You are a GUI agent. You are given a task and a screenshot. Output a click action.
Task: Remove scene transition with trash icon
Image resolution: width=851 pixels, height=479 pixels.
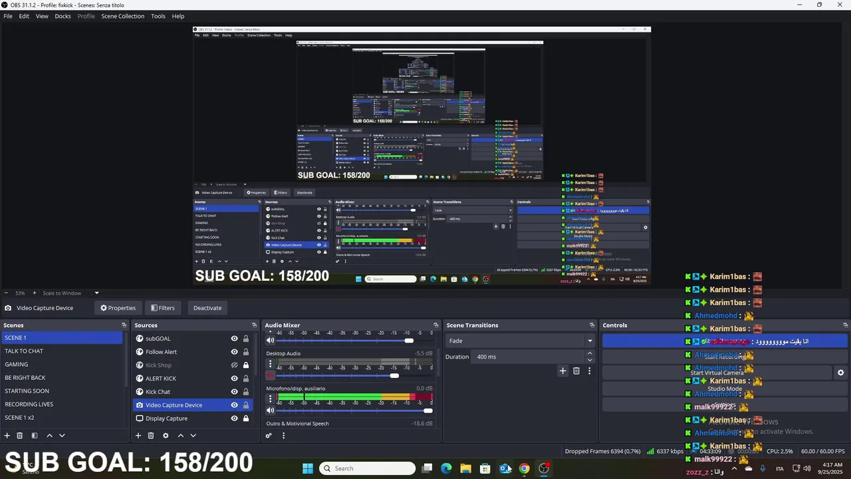pyautogui.click(x=576, y=371)
